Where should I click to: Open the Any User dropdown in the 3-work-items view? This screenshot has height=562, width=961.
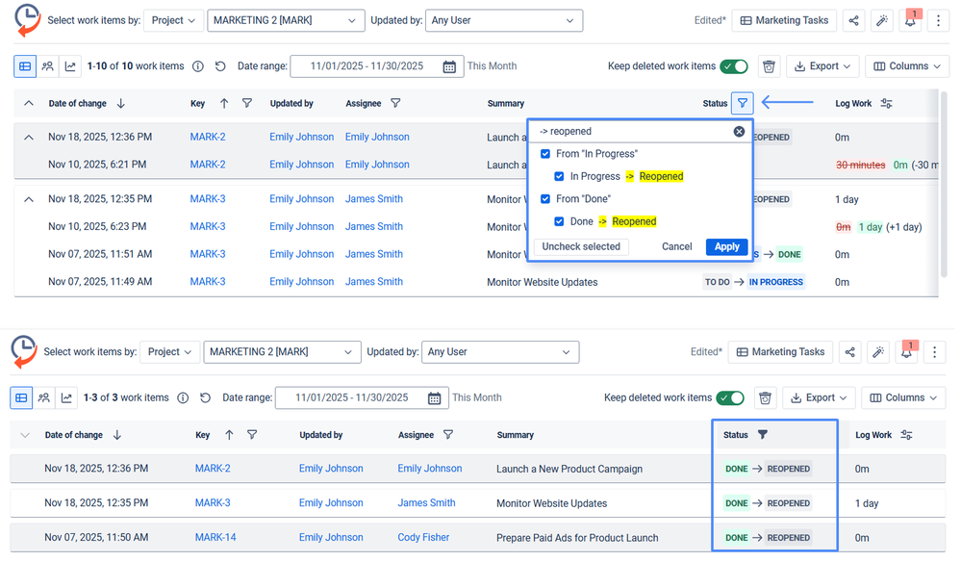500,352
